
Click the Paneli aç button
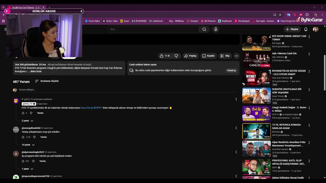click(232, 70)
